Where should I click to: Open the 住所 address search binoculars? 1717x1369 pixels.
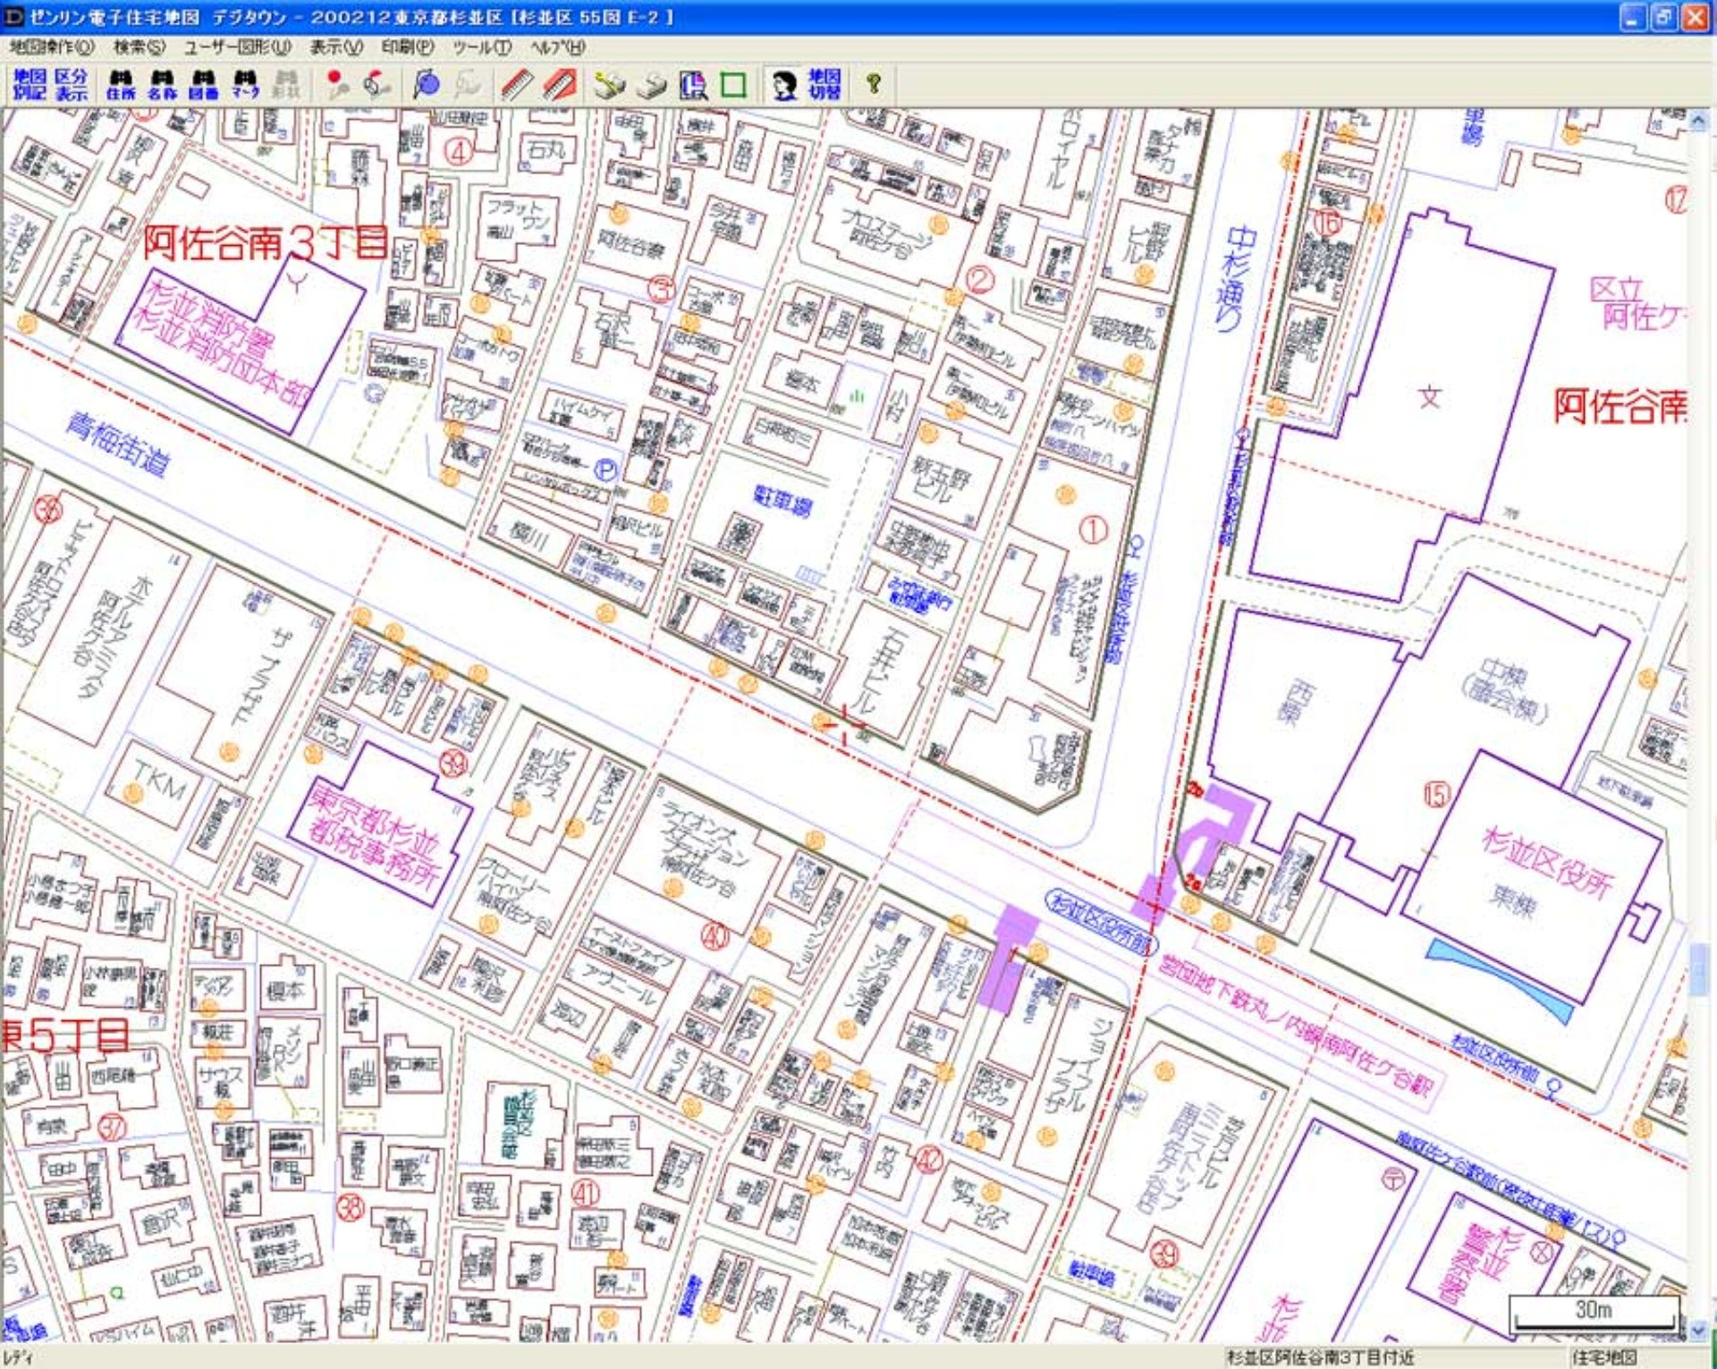click(120, 84)
